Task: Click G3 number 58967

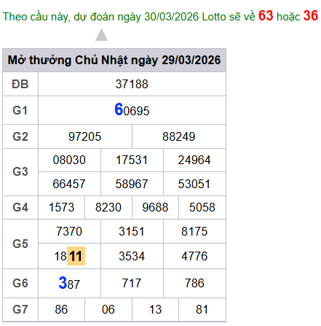Action: tap(132, 184)
